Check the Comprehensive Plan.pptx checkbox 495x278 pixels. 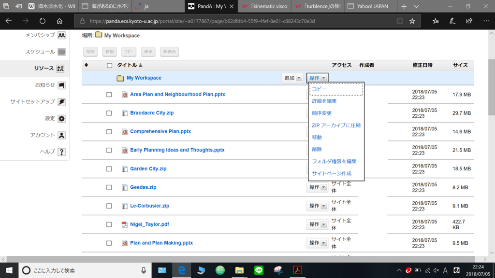click(109, 132)
